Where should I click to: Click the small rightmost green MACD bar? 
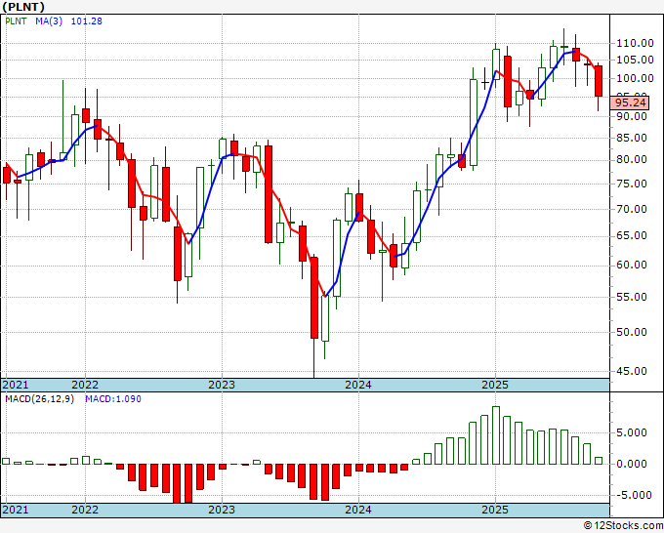click(x=599, y=461)
